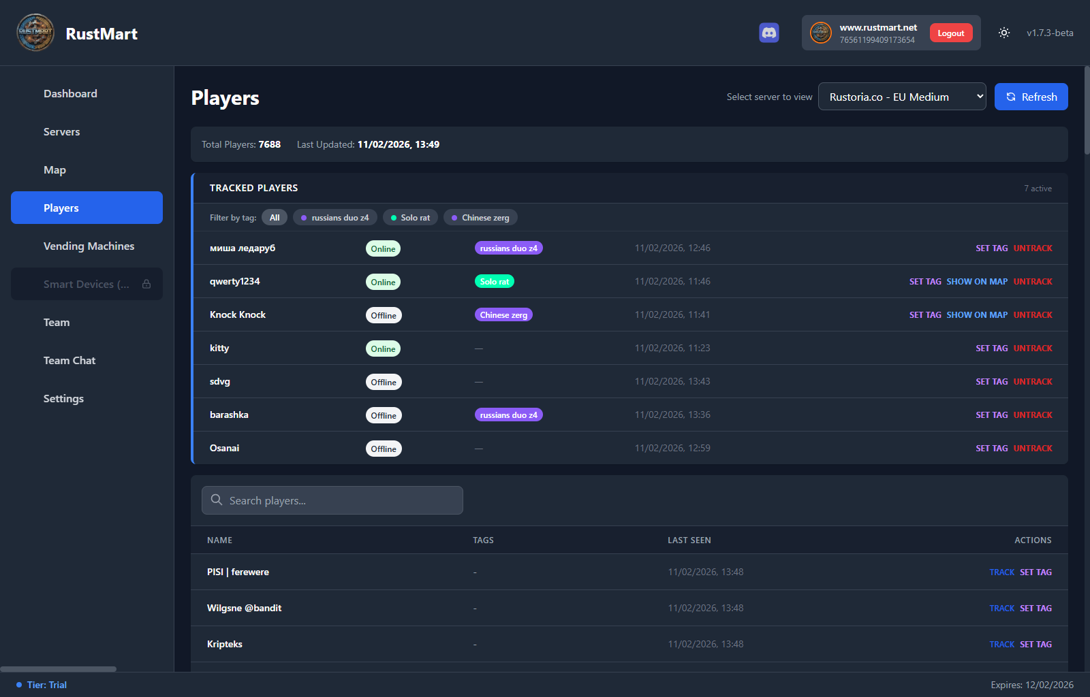Click the RustMart logo
The width and height of the screenshot is (1090, 697).
tap(35, 32)
